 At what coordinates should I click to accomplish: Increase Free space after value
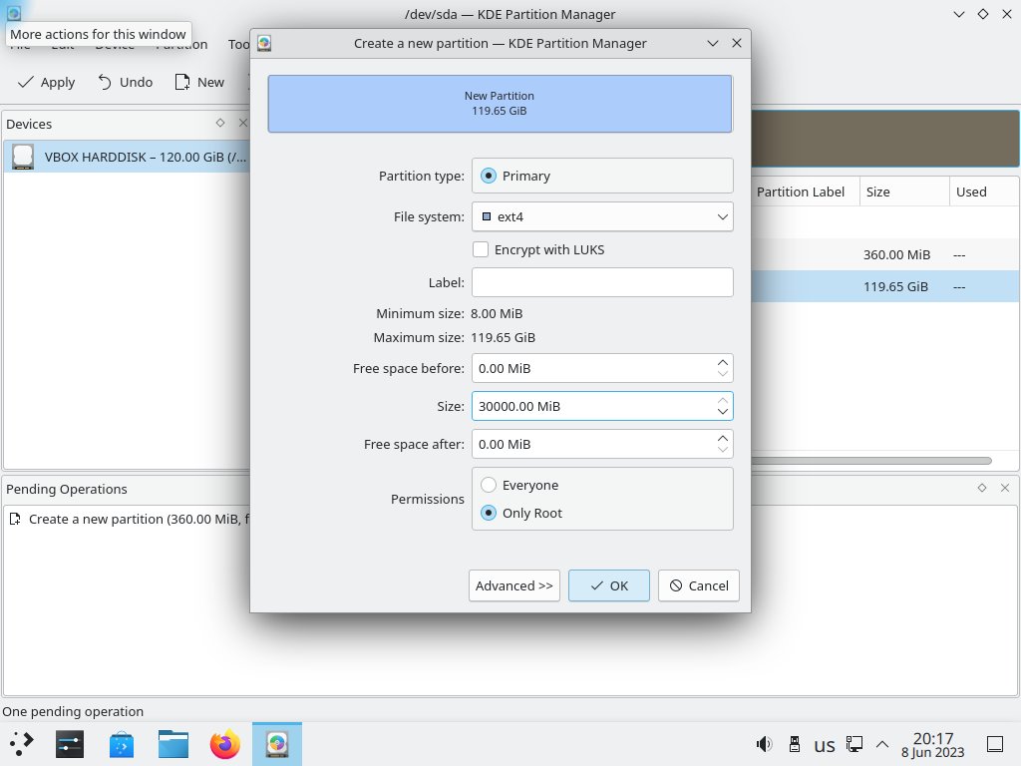click(x=723, y=439)
